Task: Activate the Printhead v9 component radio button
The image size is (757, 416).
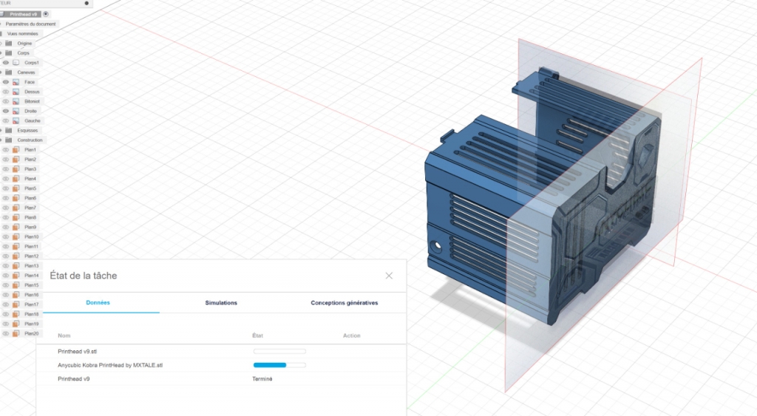Action: [x=46, y=14]
